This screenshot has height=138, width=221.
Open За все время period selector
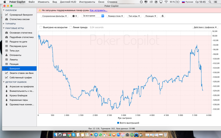[93, 16]
